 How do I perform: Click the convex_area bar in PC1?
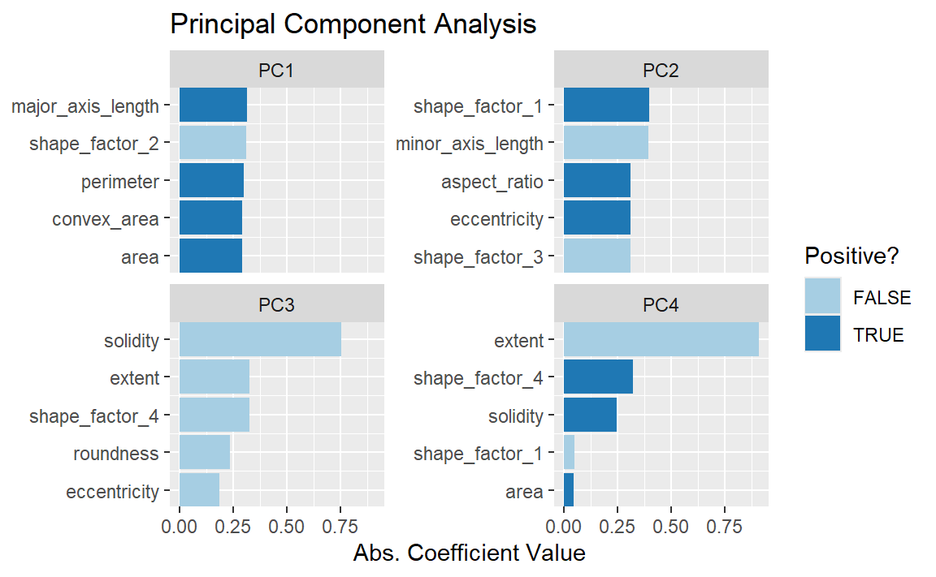(210, 219)
